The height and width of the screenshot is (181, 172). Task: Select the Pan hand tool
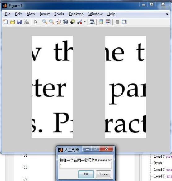[59, 22]
